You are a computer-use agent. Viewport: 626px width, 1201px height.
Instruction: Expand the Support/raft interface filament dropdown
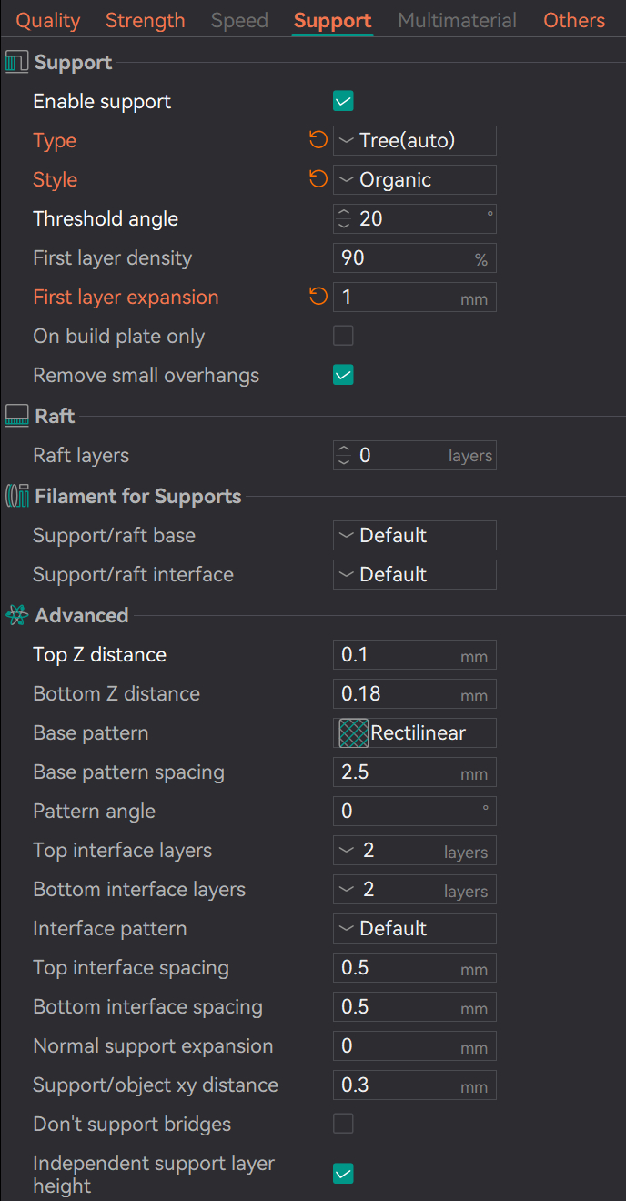click(x=414, y=574)
